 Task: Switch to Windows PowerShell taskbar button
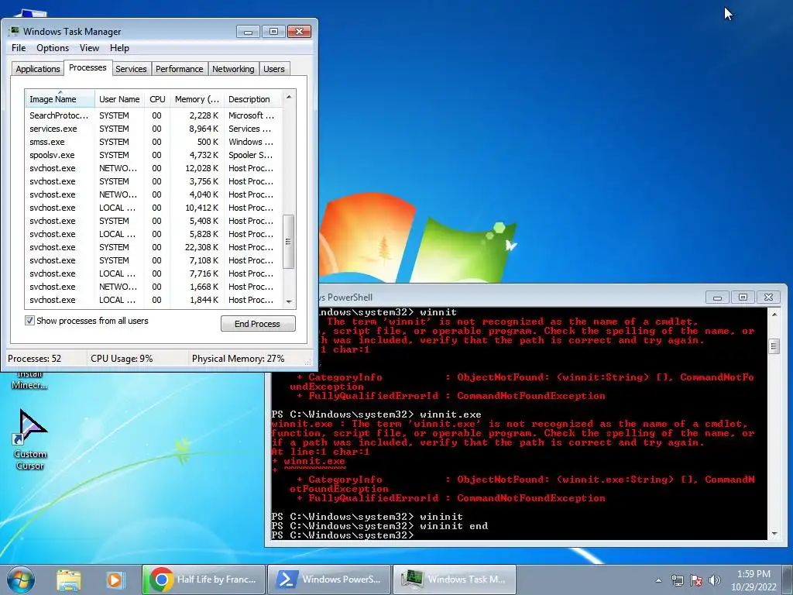click(329, 580)
